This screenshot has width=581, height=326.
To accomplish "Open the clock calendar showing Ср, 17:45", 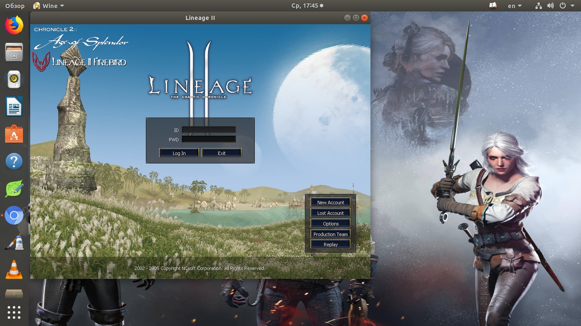I will coord(307,6).
